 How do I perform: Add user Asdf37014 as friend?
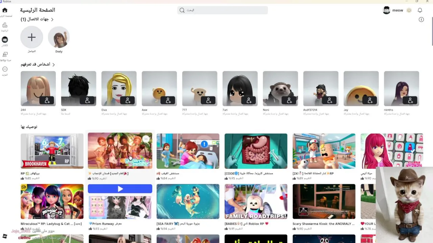[x=330, y=100]
